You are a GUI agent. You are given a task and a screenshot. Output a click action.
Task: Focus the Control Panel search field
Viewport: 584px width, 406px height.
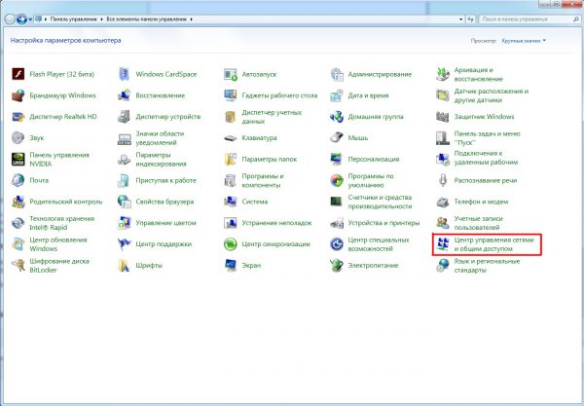point(526,19)
